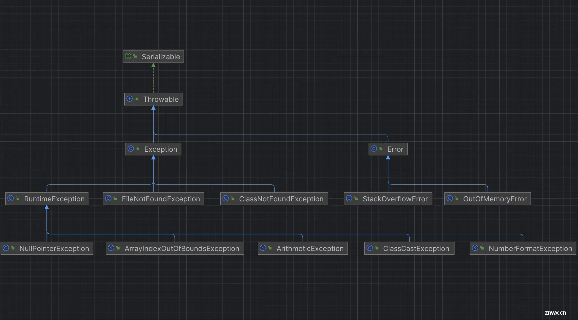Screen dimensions: 578x320
Task: Click the class icon beside NullPointerException
Action: 6,248
